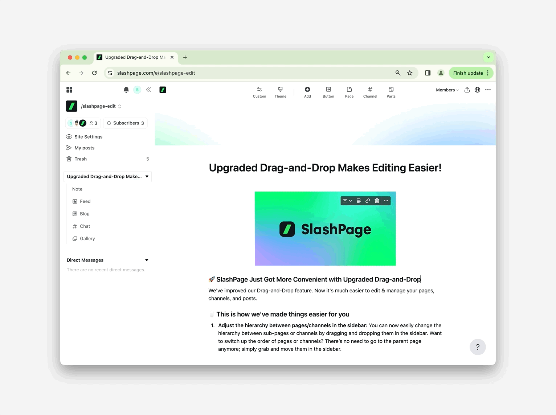The image size is (556, 415).
Task: Reload the page
Action: pos(94,73)
